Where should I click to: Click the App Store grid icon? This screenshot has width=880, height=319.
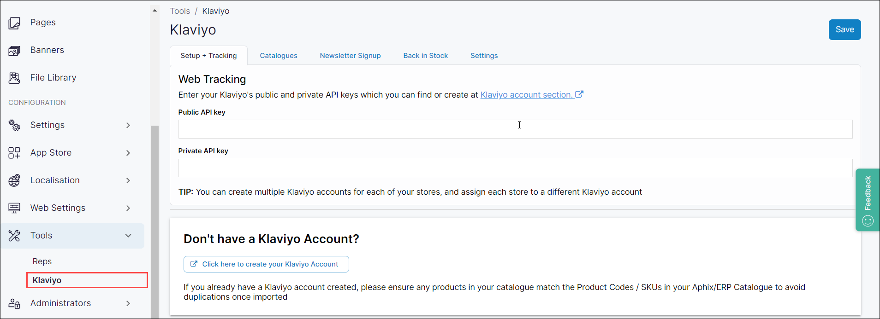[x=14, y=153]
